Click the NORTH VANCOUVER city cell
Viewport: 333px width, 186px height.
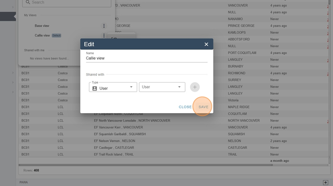point(243,121)
